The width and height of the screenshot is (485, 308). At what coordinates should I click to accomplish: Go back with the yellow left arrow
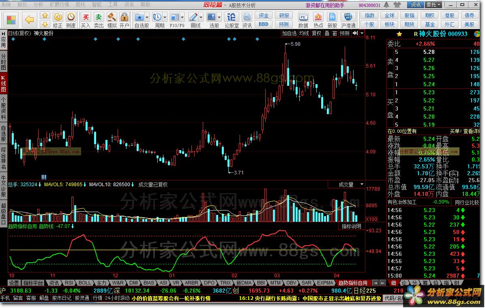(29, 20)
